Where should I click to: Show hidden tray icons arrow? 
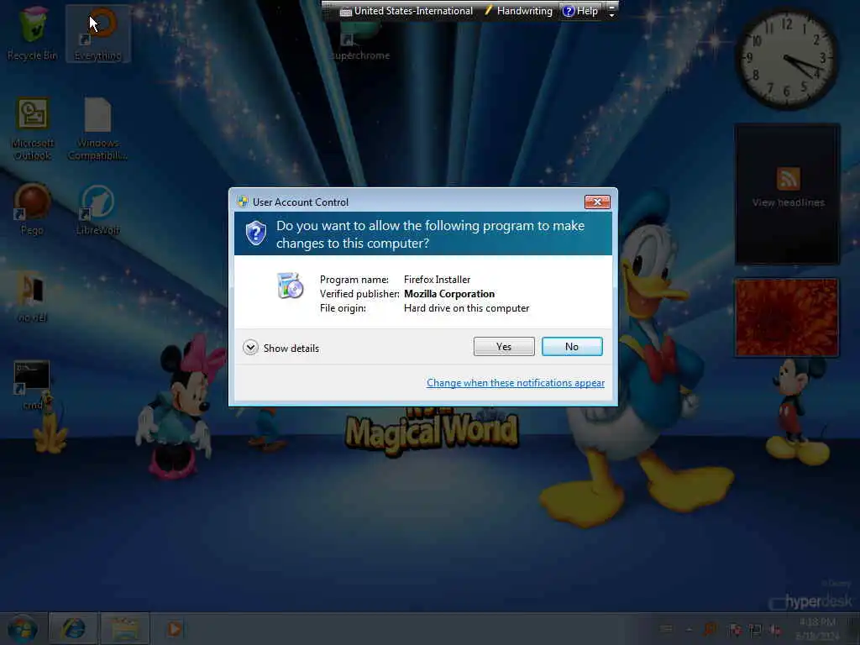689,629
